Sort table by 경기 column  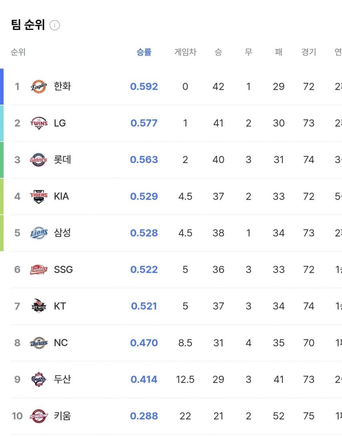(x=309, y=52)
